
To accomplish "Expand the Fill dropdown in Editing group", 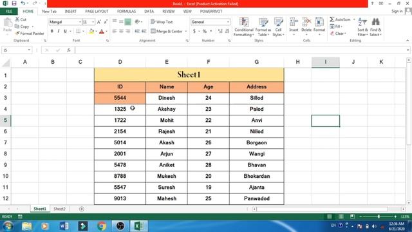I will click(x=341, y=26).
